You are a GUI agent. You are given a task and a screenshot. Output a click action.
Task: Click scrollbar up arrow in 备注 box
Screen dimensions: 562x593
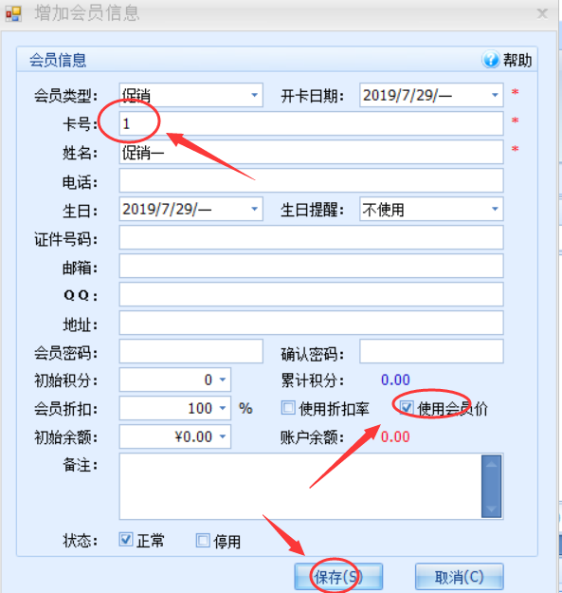click(x=491, y=464)
